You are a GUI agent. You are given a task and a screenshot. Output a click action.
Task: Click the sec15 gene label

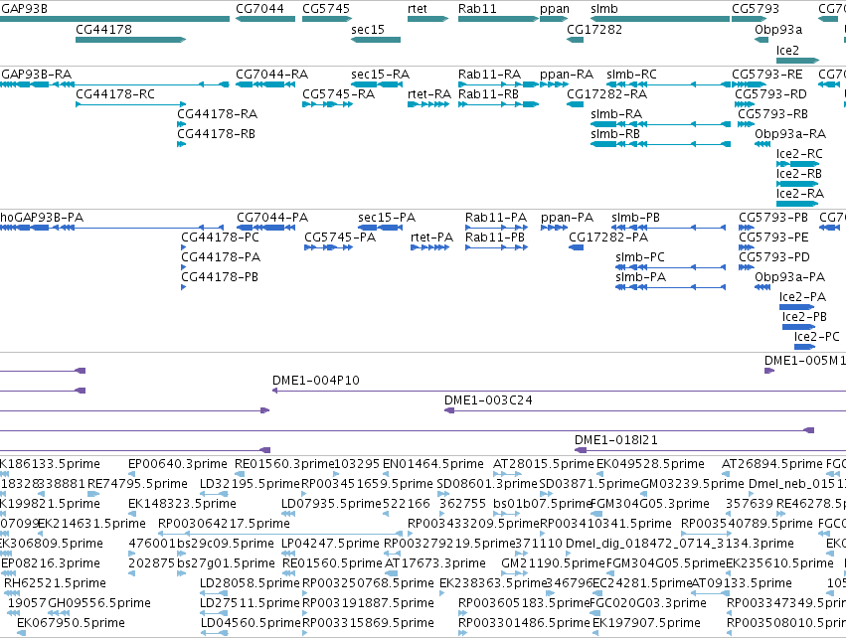coord(368,30)
